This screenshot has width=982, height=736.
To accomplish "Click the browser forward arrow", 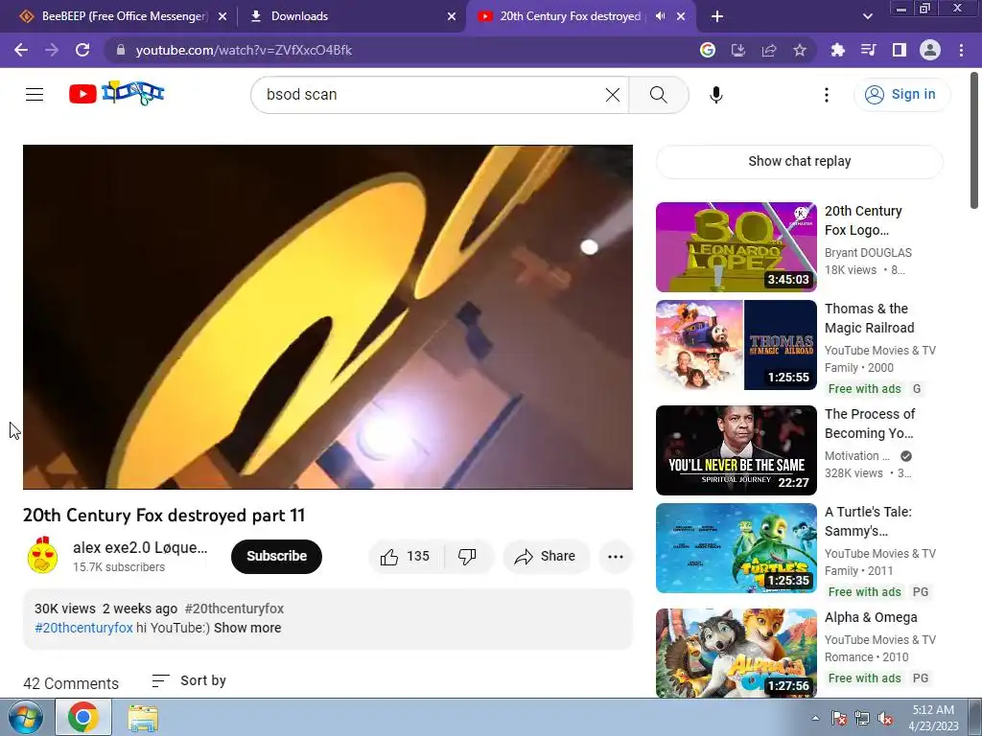I will pyautogui.click(x=52, y=50).
